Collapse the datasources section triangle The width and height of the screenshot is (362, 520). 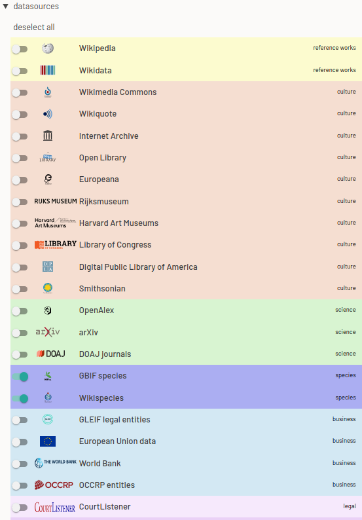[x=6, y=7]
